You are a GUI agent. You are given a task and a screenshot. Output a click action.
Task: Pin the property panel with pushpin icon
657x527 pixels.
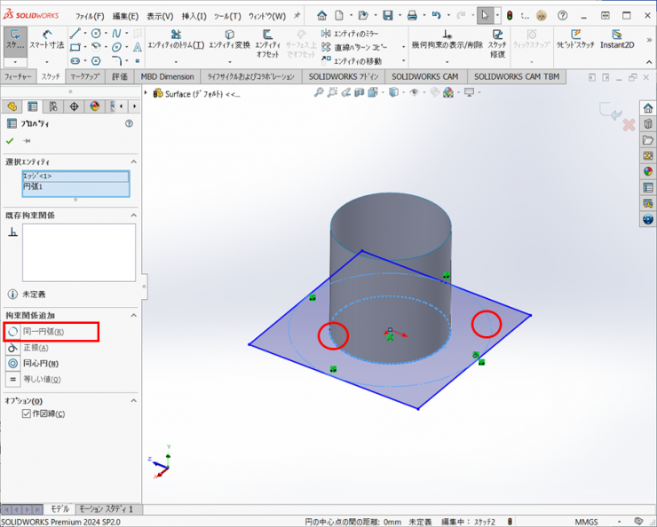(27, 141)
